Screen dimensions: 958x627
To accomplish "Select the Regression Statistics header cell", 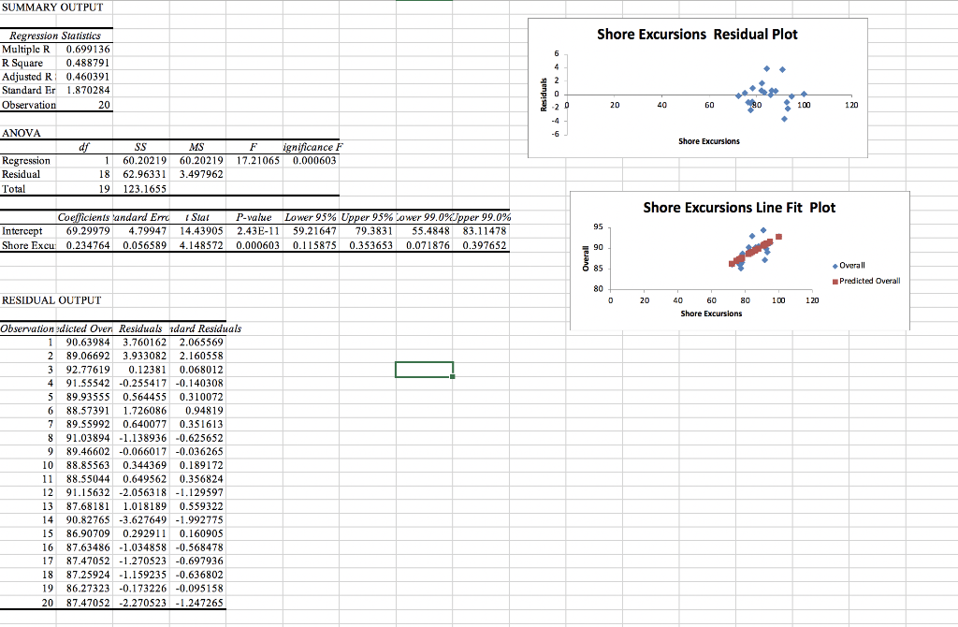I will pyautogui.click(x=55, y=36).
